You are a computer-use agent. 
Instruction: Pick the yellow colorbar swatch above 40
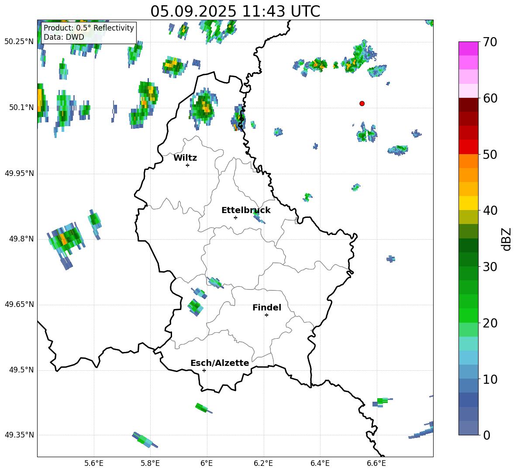click(469, 203)
